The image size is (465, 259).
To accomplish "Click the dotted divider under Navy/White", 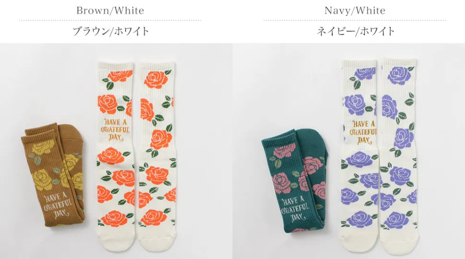I will [x=354, y=21].
